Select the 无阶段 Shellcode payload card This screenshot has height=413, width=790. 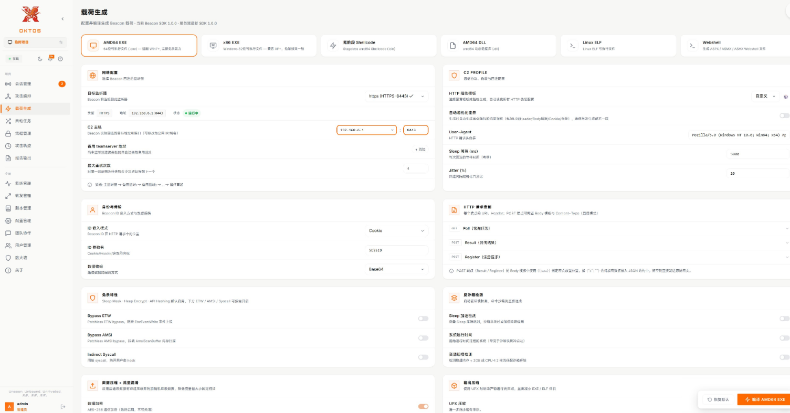tap(378, 46)
